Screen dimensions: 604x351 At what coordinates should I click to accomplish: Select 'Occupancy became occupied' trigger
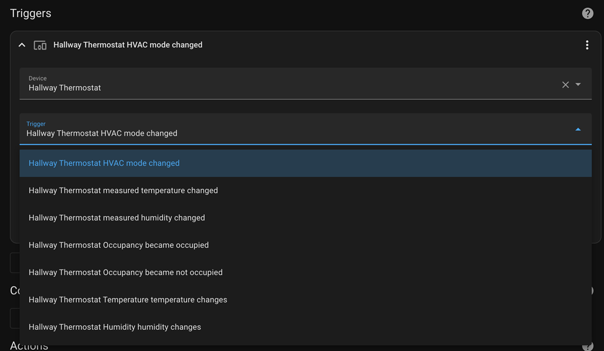[x=119, y=245]
